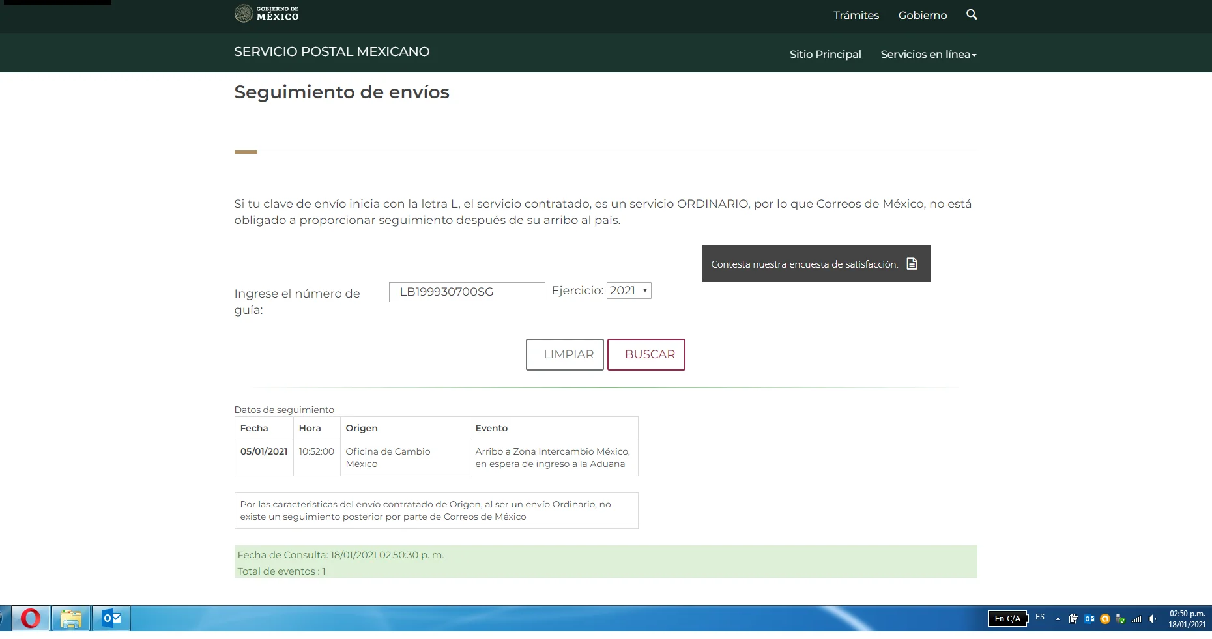Open the volume speaker tray icon
The height and width of the screenshot is (639, 1212).
[x=1152, y=619]
